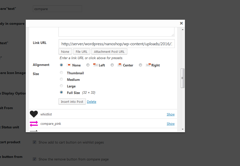Click the Attachment Post URL button
The height and width of the screenshot is (166, 240).
(109, 52)
